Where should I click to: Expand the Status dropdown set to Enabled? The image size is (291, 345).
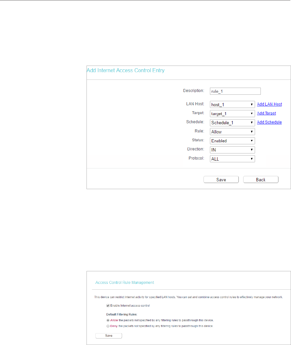[232, 141]
